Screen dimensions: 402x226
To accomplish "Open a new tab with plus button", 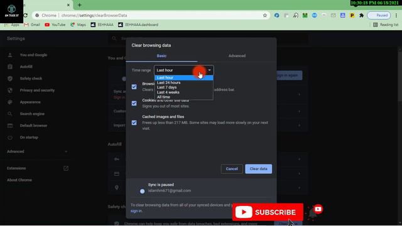I will click(x=80, y=5).
